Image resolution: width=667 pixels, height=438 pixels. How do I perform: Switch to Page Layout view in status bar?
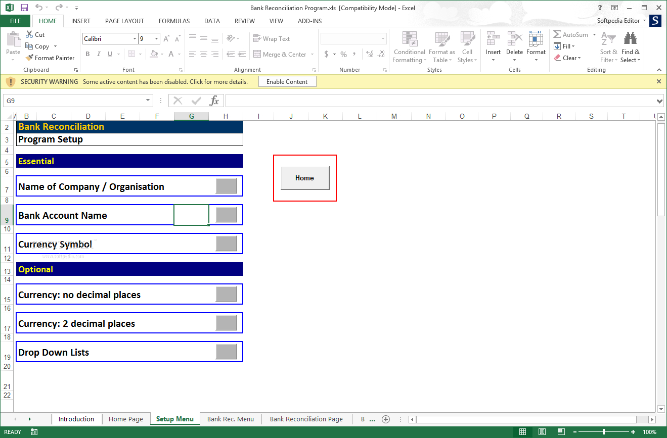pyautogui.click(x=542, y=432)
